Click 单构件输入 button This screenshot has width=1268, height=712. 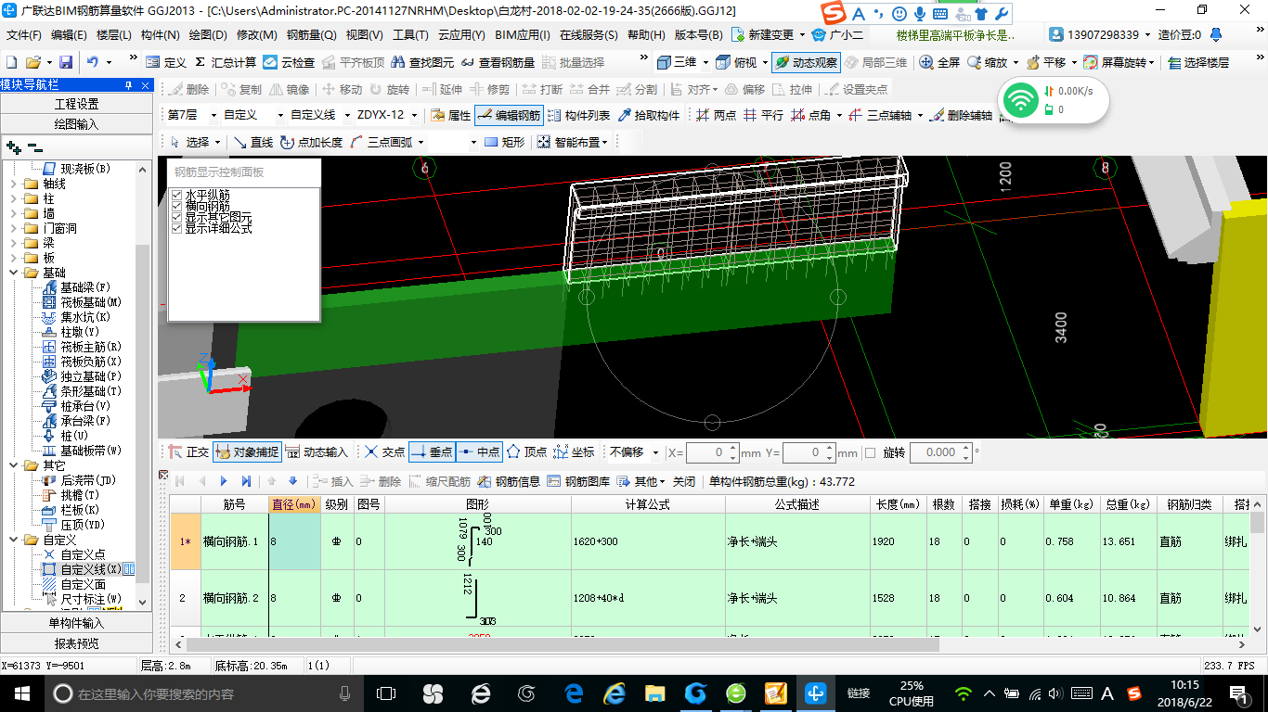76,623
